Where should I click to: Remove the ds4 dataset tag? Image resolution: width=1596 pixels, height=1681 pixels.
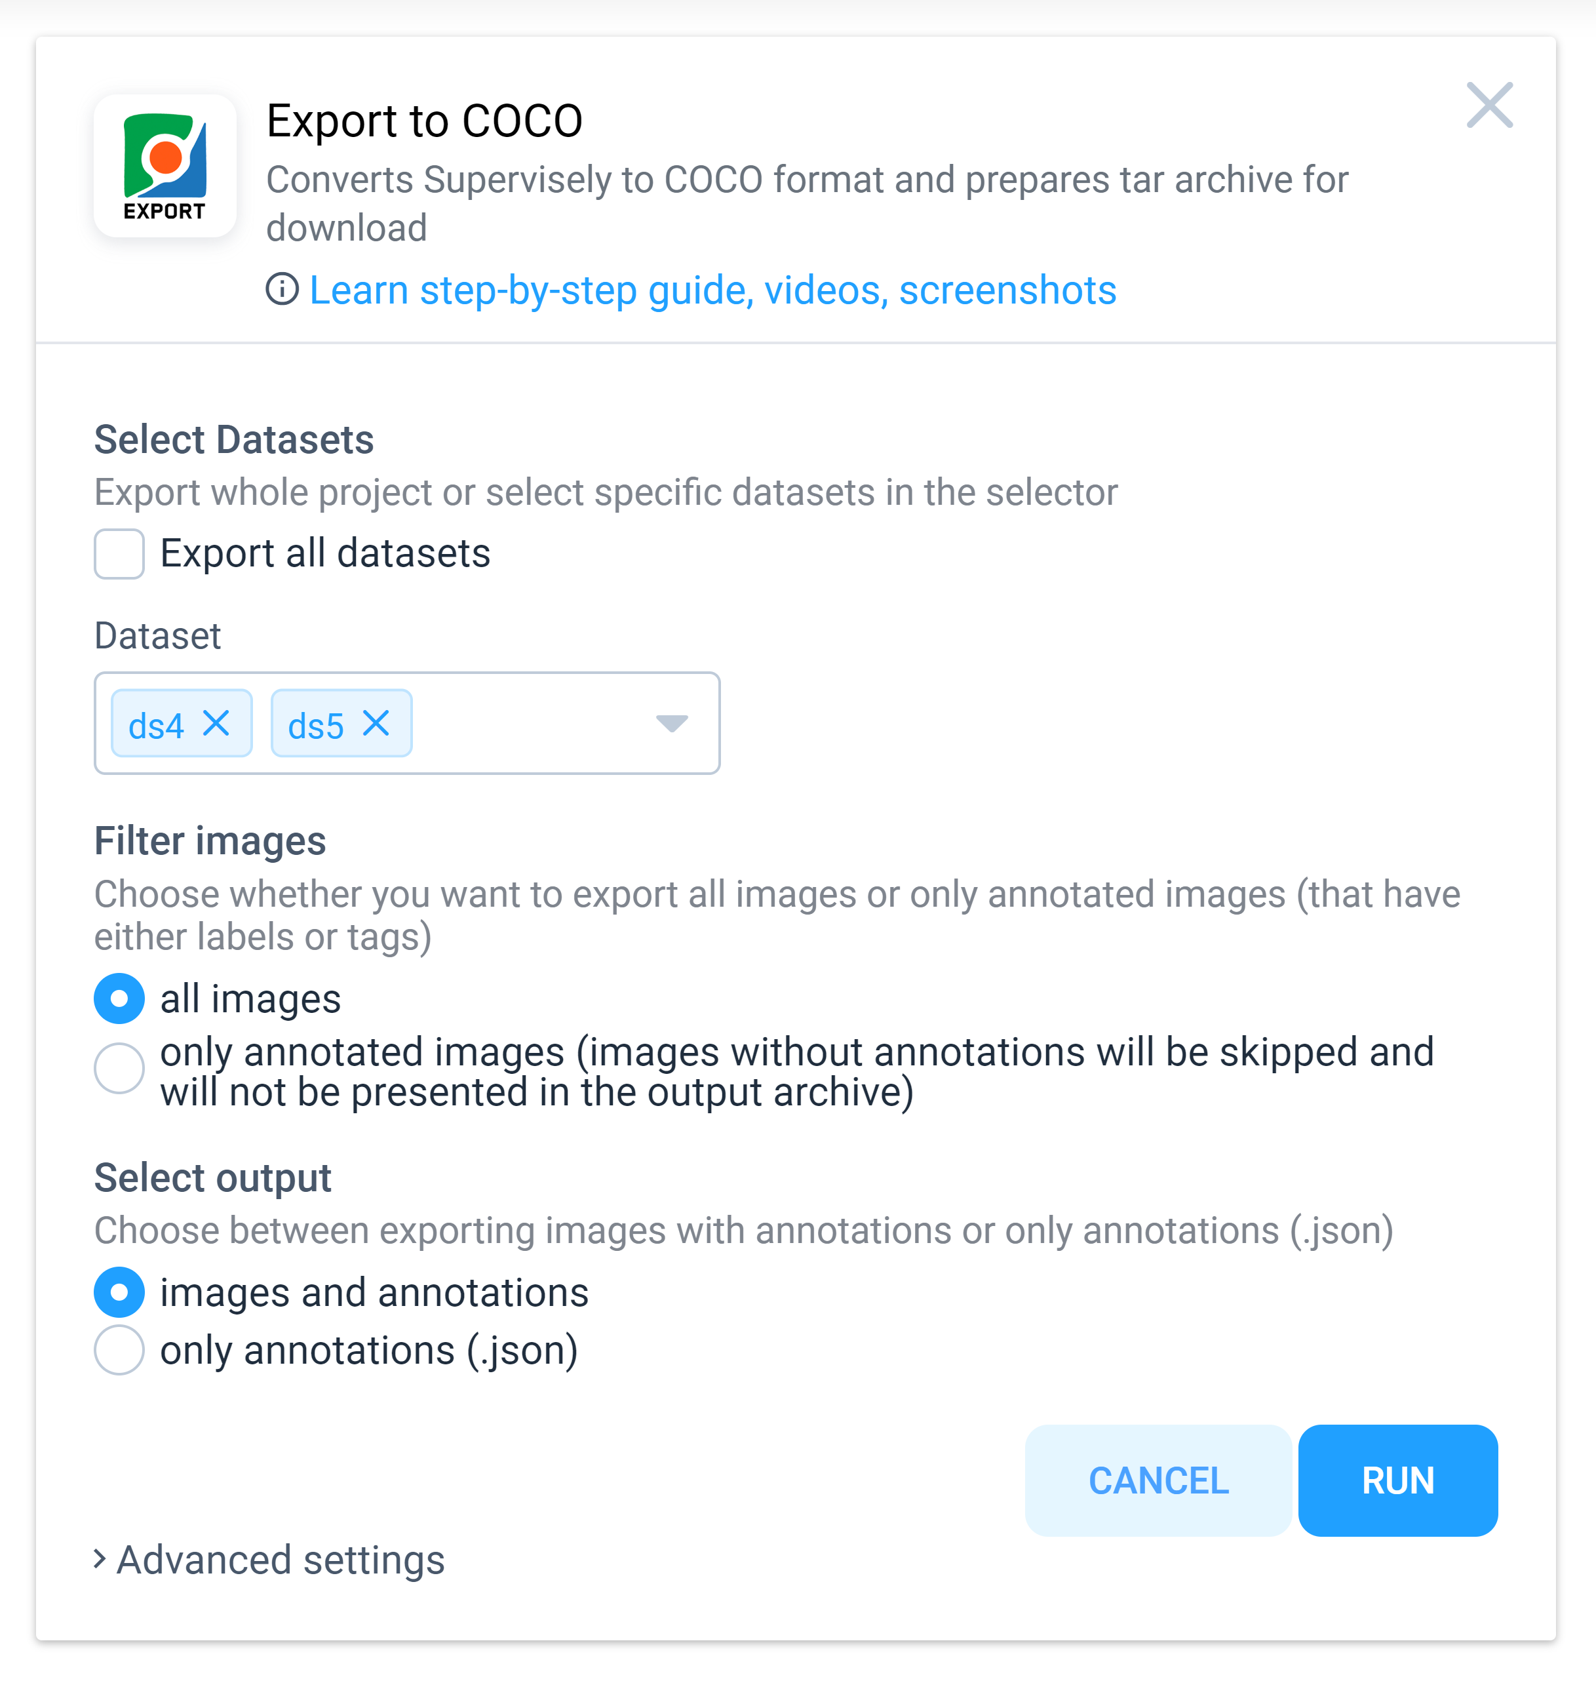[x=219, y=724]
